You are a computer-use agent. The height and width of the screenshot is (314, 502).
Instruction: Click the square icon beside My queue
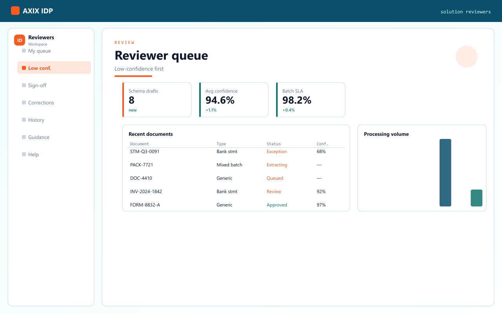(x=24, y=51)
